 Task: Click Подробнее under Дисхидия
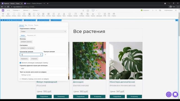pos(81,97)
